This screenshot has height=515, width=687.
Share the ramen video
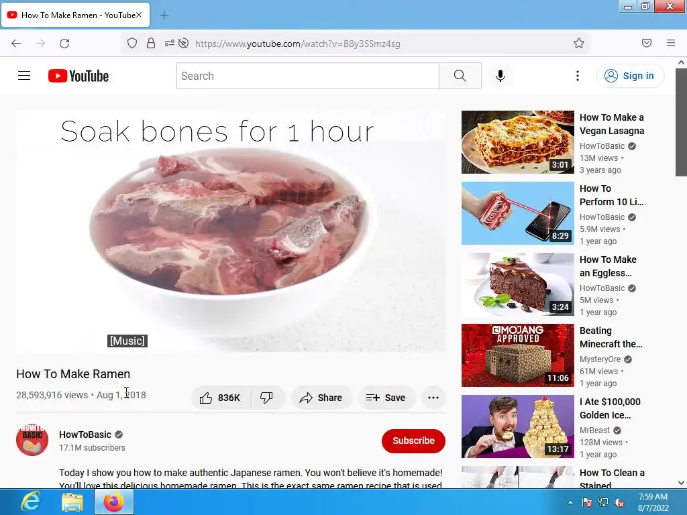(x=321, y=398)
